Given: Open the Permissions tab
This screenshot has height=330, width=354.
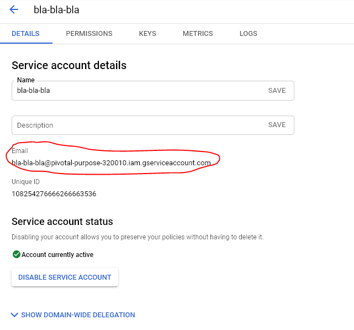Looking at the screenshot, I should point(89,34).
